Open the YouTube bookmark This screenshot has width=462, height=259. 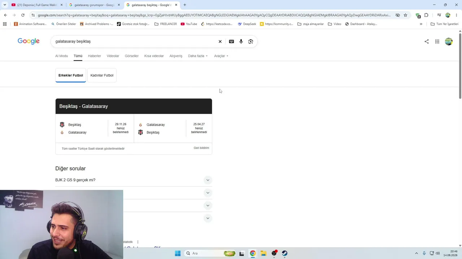(x=189, y=24)
